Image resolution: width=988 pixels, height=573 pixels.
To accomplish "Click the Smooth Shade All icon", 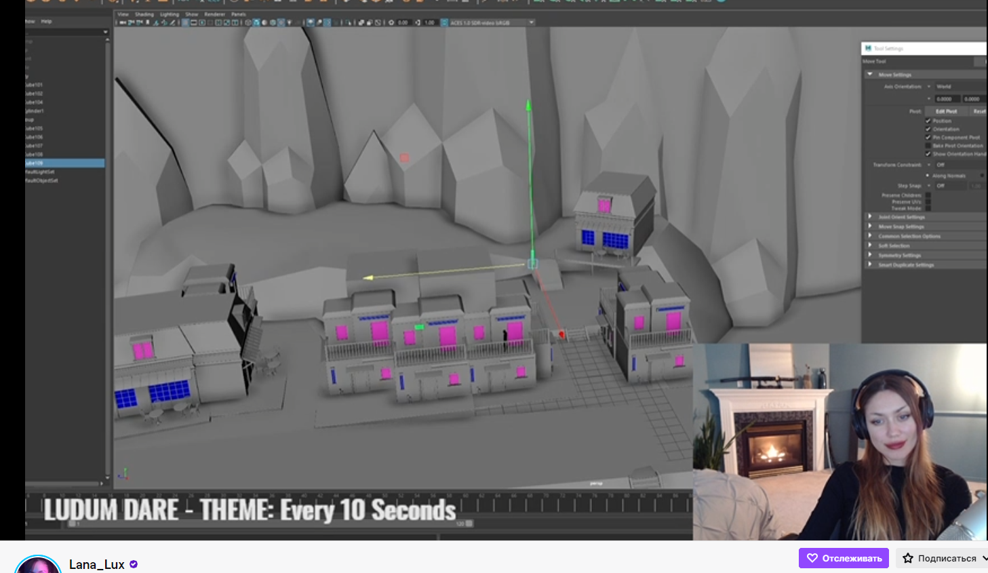I will (256, 22).
